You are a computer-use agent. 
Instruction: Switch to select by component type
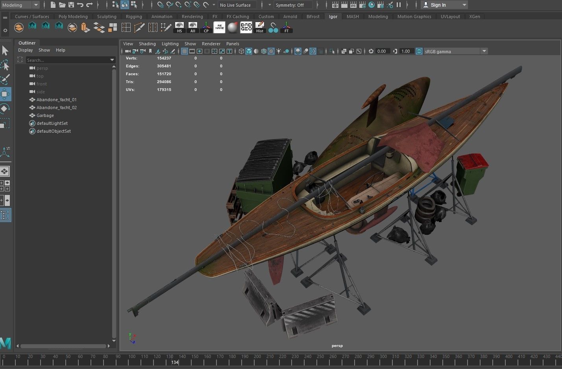click(x=134, y=5)
